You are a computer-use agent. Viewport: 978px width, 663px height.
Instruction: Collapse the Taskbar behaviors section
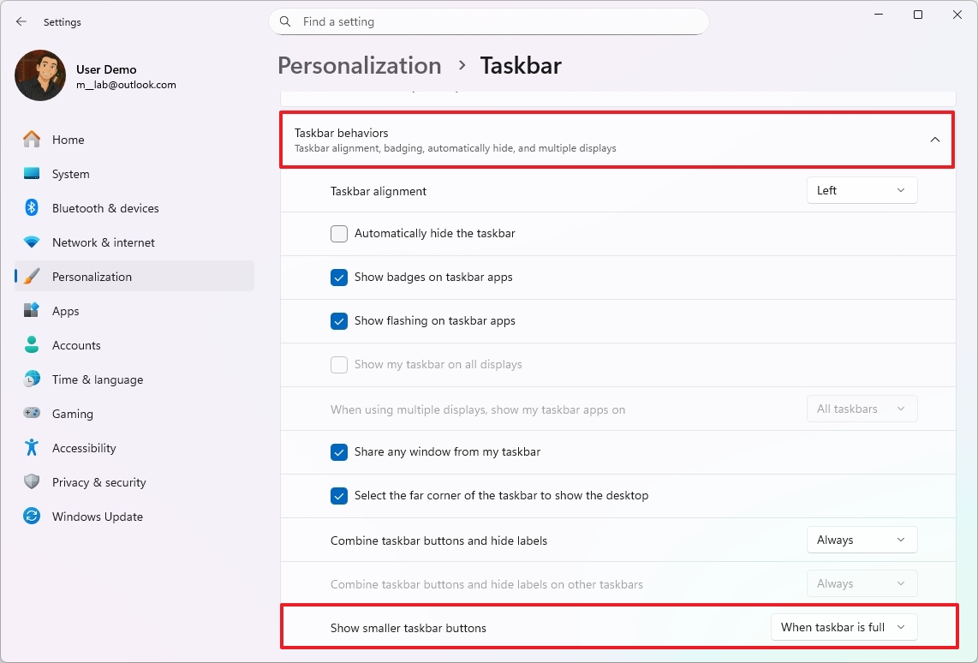coord(935,138)
